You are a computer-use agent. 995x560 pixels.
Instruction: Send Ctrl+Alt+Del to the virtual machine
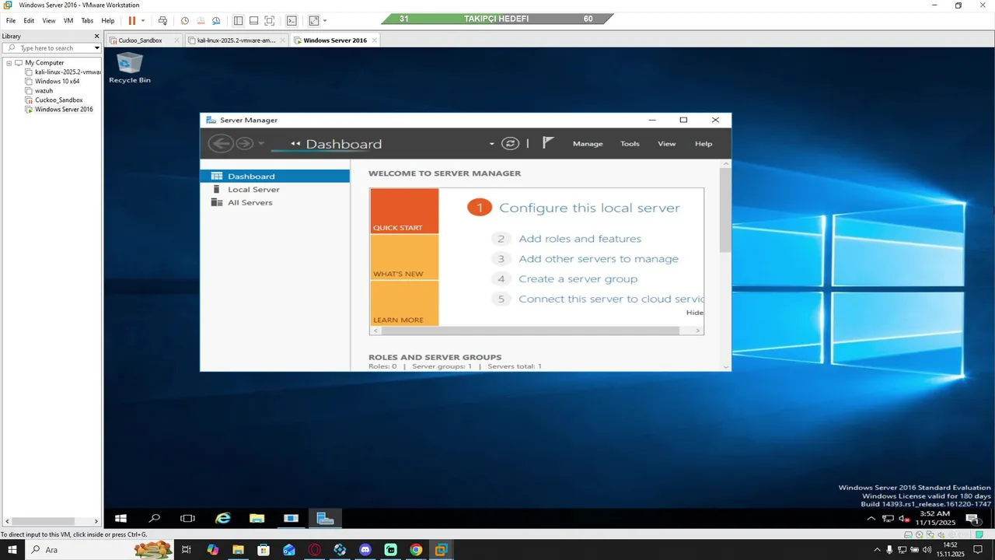pos(162,21)
